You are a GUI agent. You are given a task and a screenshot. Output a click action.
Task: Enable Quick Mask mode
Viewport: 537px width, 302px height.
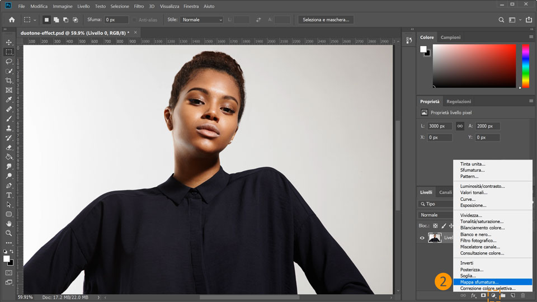click(9, 273)
